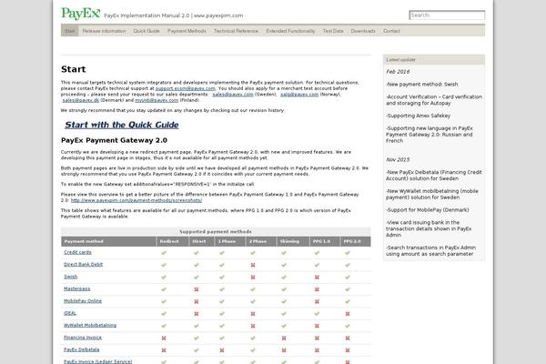Click the support.ecom@payex.com email link
This screenshot has height=364, width=546.
click(x=186, y=88)
